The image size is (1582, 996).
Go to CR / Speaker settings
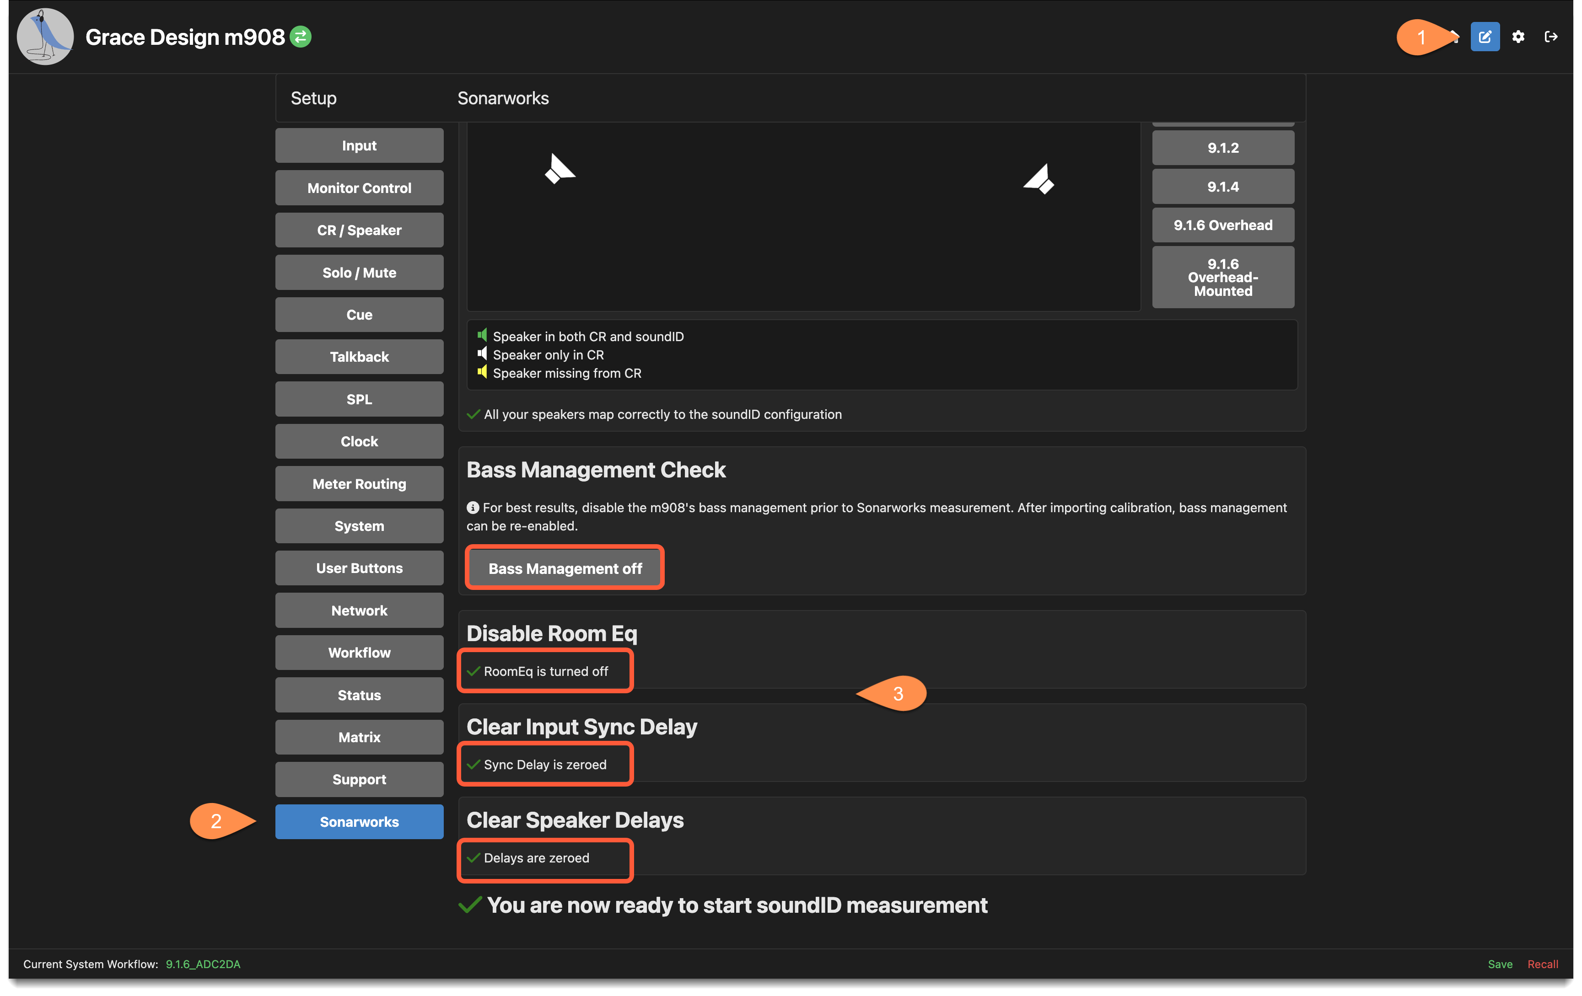360,230
